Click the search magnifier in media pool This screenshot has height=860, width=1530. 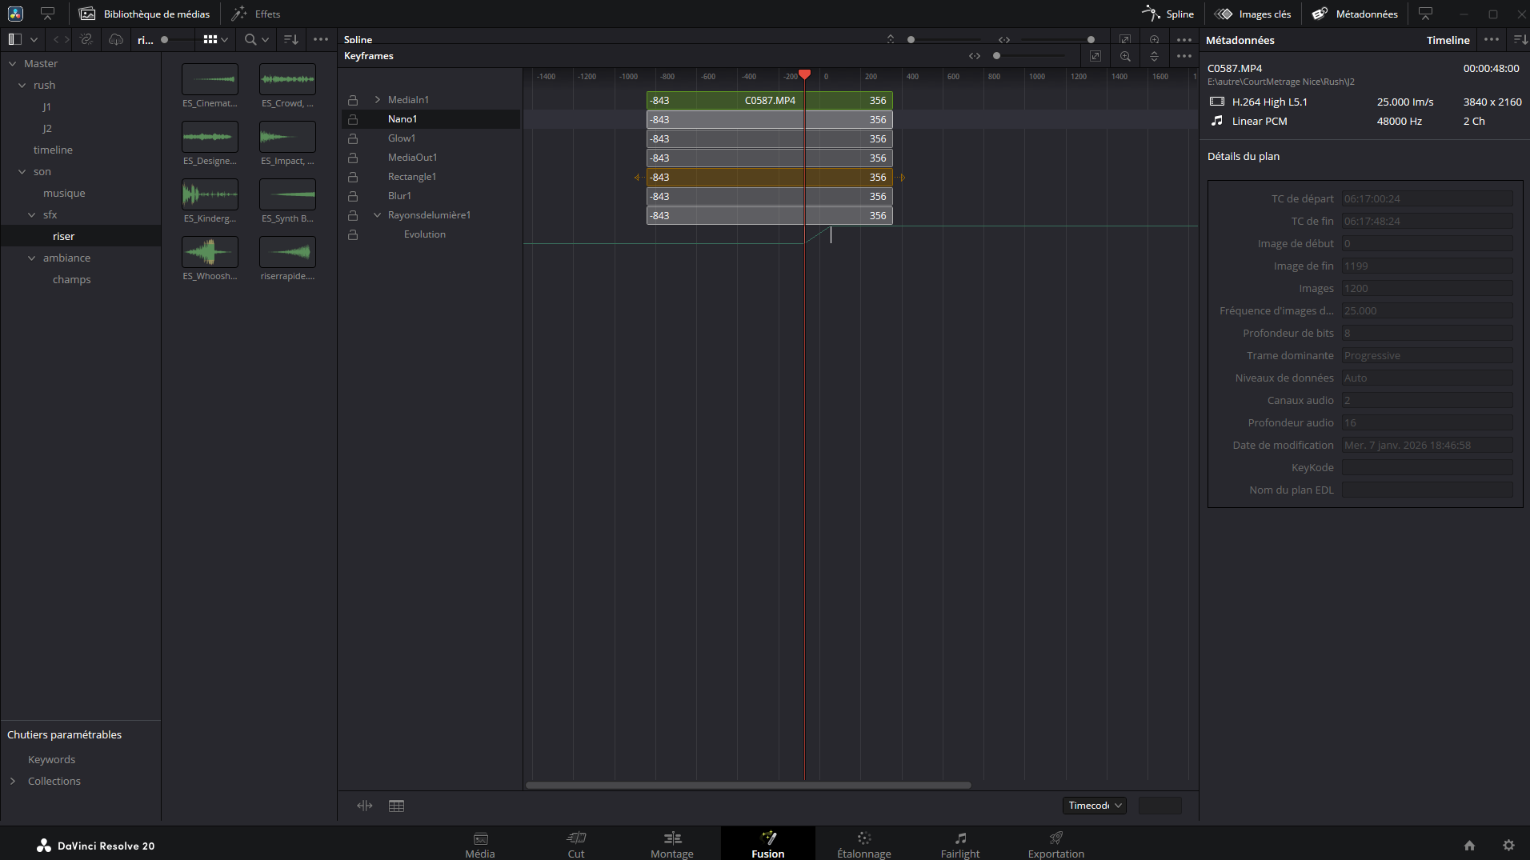250,39
